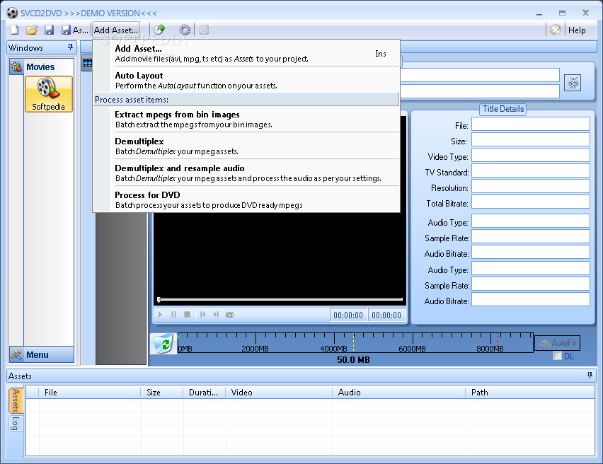The height and width of the screenshot is (464, 603).
Task: Open a project with the folder icon
Action: [x=32, y=30]
